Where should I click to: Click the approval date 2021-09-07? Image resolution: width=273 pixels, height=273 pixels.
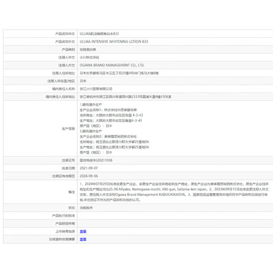pyautogui.click(x=89, y=168)
